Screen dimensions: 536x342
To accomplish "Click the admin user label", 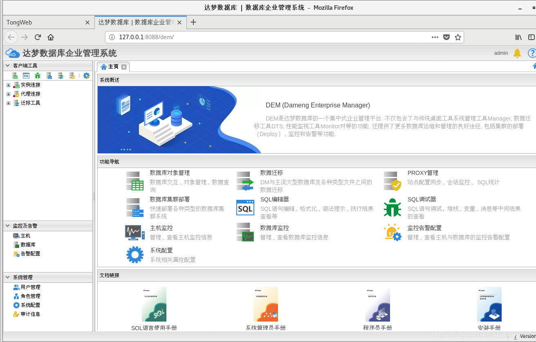I will (501, 53).
